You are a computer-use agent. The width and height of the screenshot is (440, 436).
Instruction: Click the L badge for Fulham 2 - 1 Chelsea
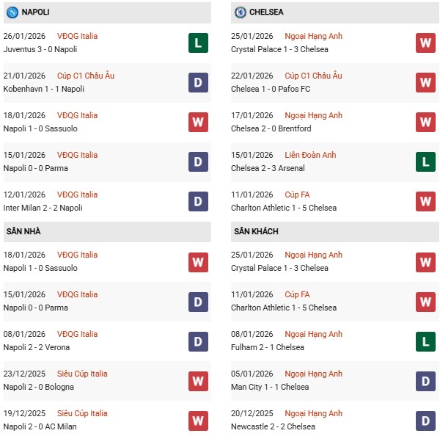[x=425, y=341]
